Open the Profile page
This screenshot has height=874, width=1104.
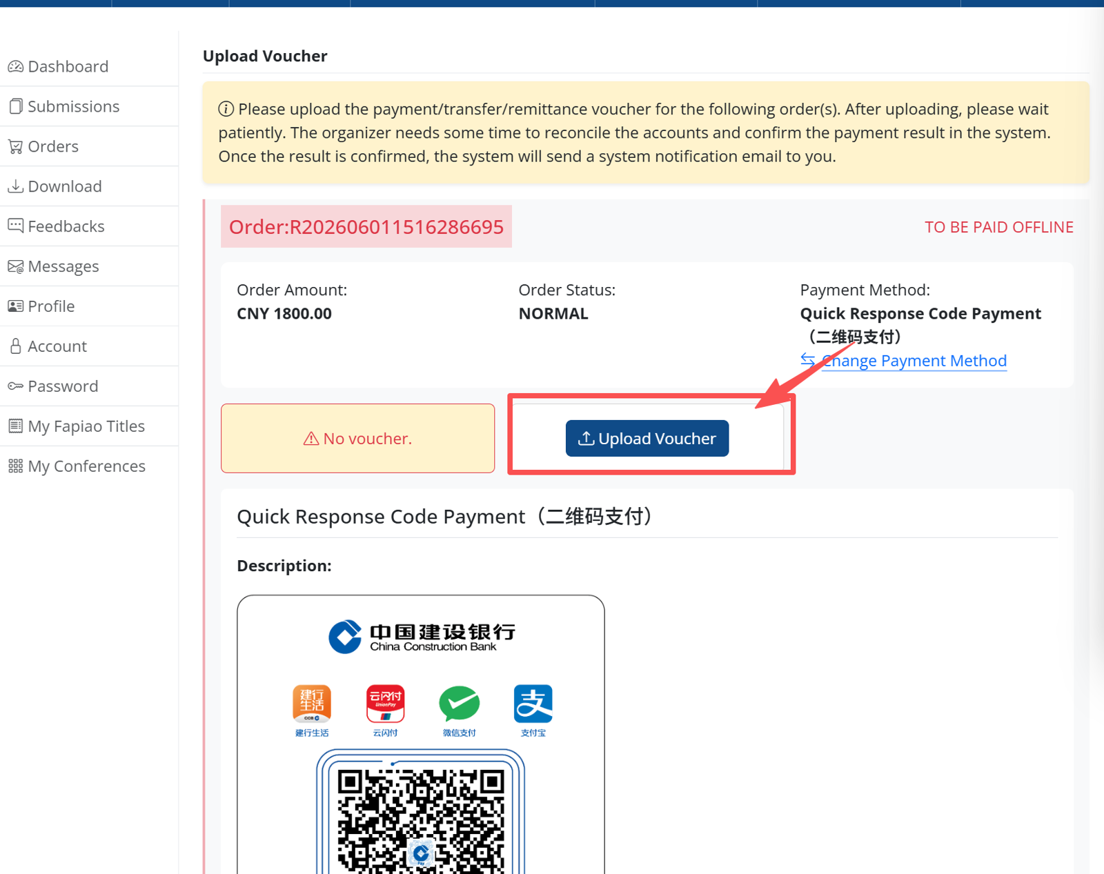(89, 306)
